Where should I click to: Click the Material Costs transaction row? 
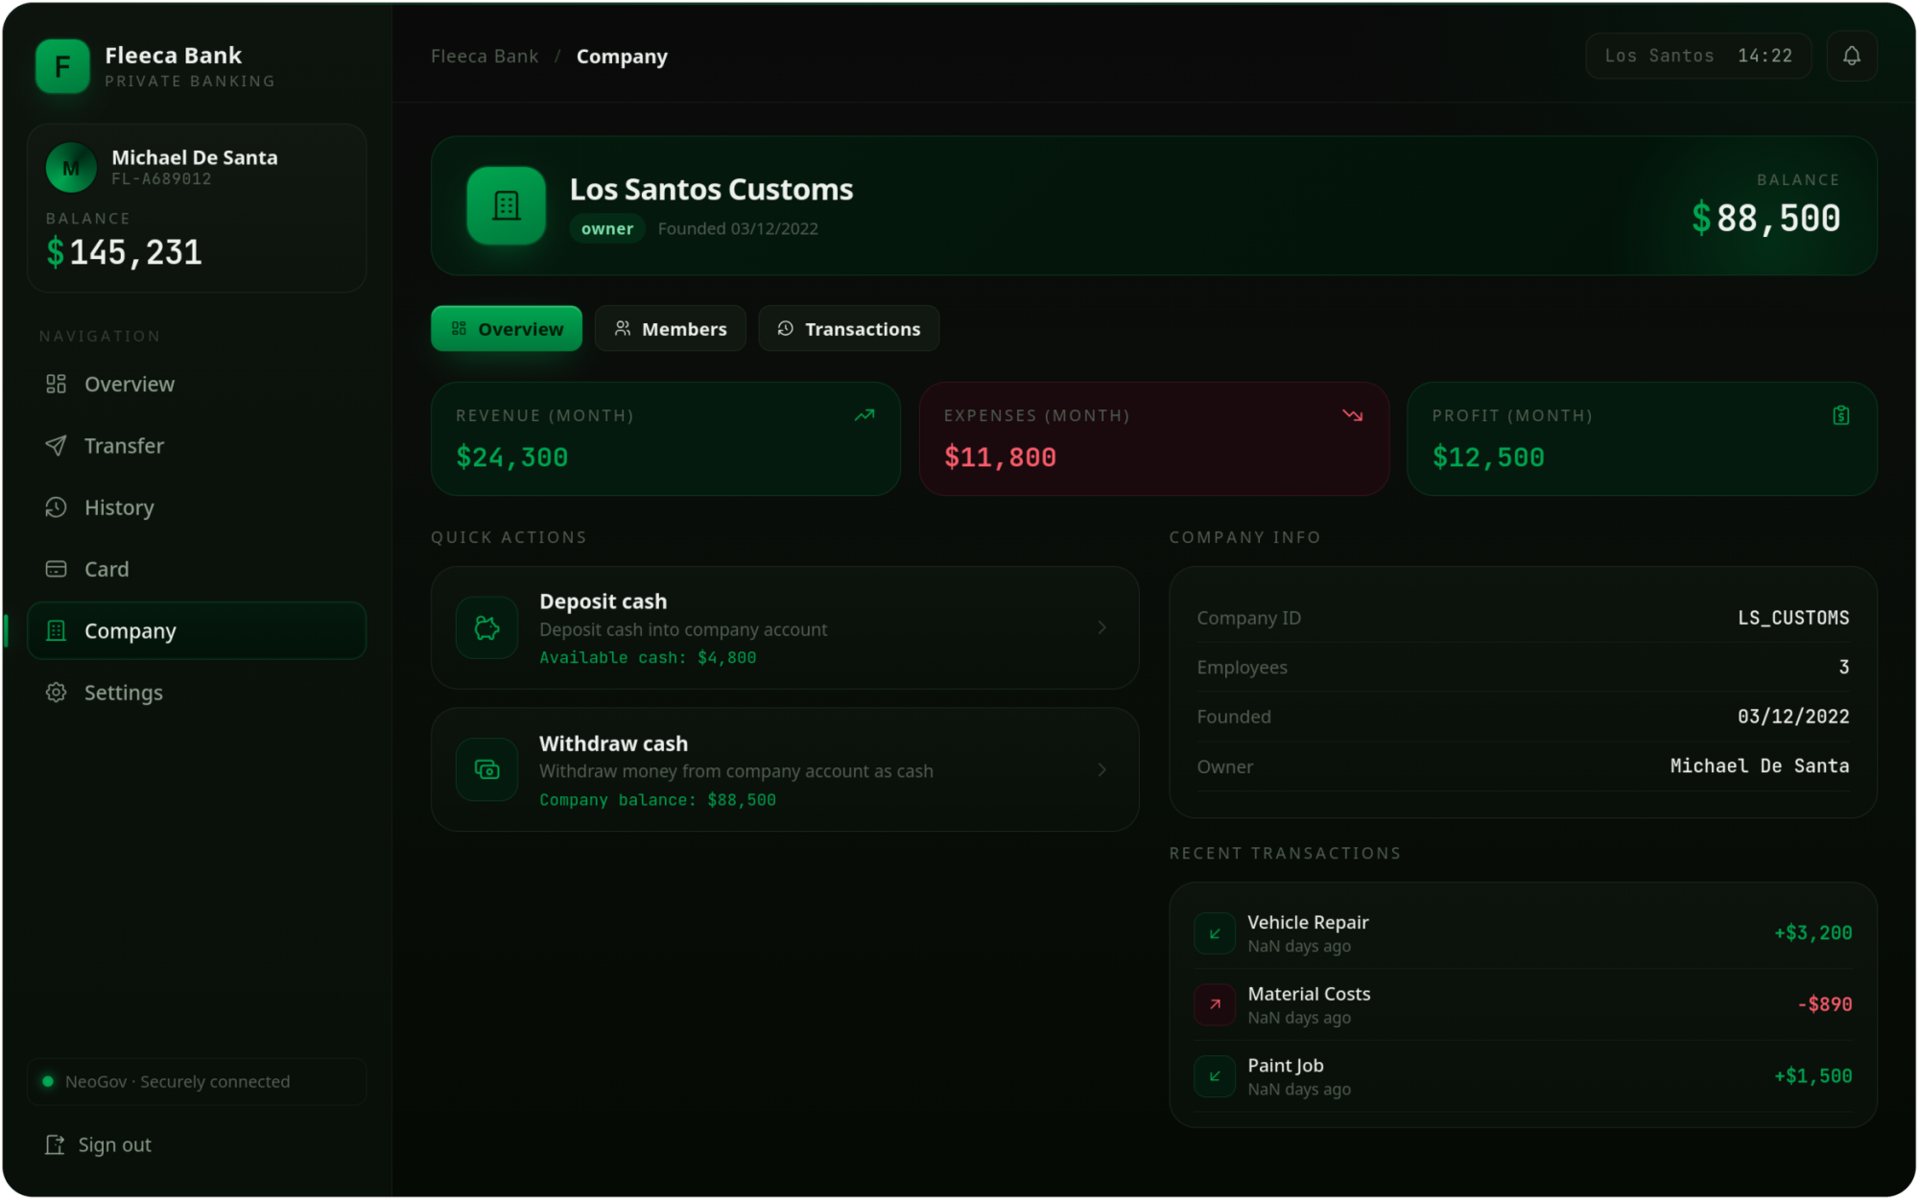[1523, 1004]
